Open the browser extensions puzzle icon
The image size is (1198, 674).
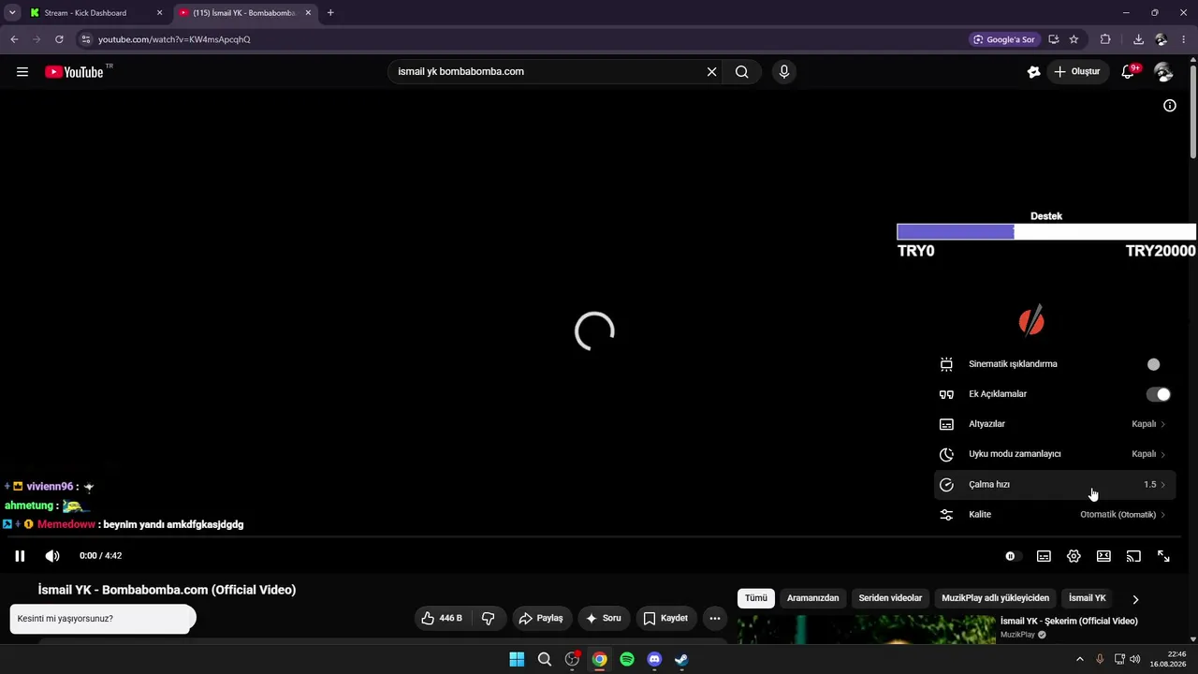1105,39
